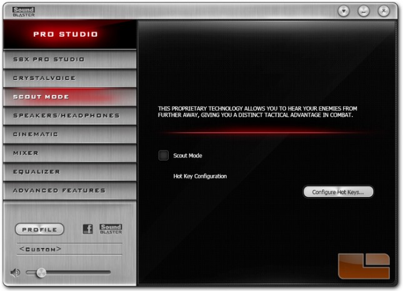The image size is (403, 291).
Task: Enable the Scout Mode checkbox
Action: pos(164,155)
